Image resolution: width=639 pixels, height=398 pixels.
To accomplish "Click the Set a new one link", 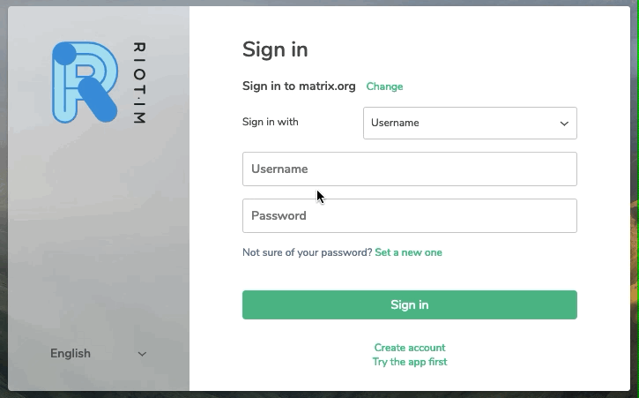I will tap(408, 252).
